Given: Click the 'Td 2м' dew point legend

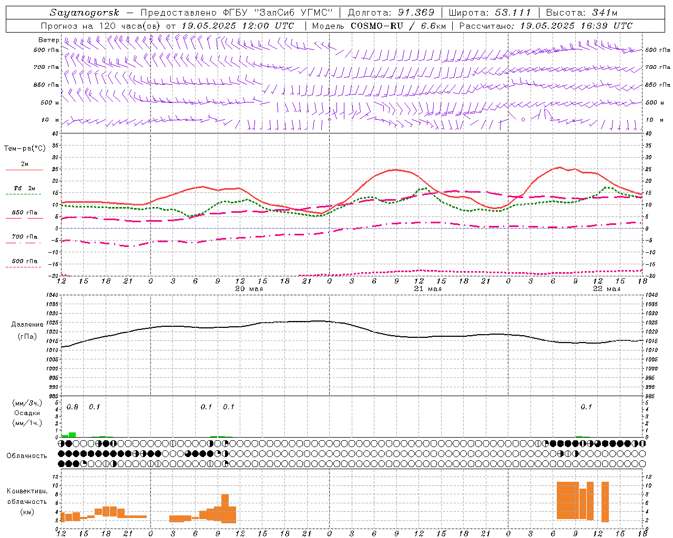Looking at the screenshot, I should pyautogui.click(x=25, y=188).
